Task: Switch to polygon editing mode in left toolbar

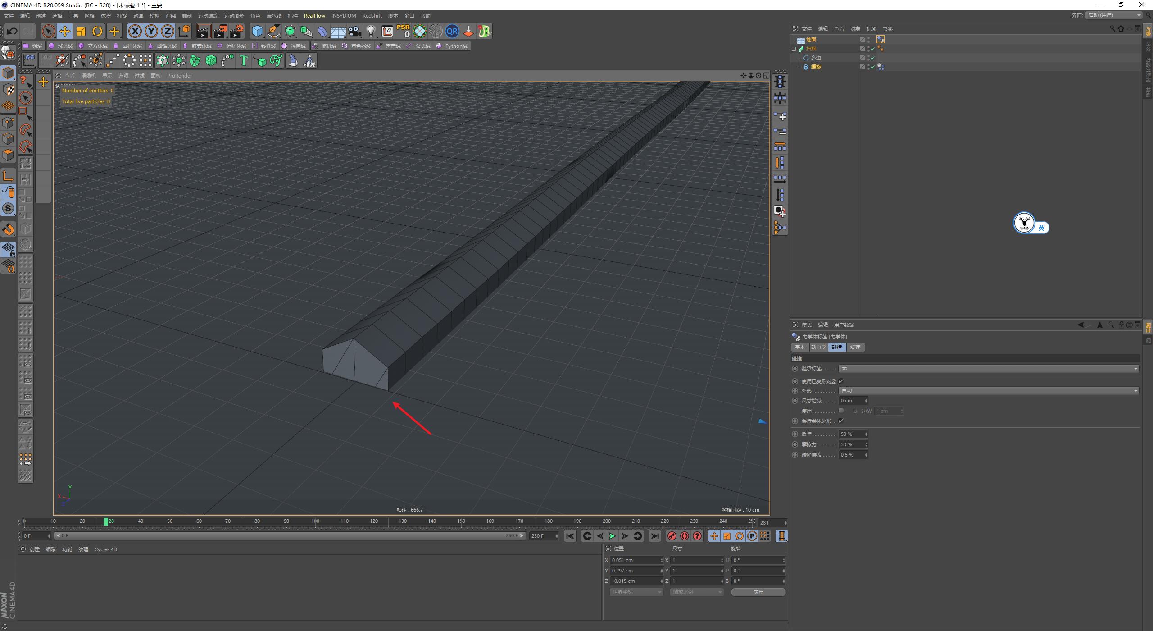Action: point(8,155)
